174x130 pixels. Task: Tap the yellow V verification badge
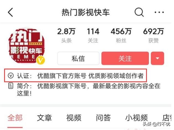click(x=41, y=60)
